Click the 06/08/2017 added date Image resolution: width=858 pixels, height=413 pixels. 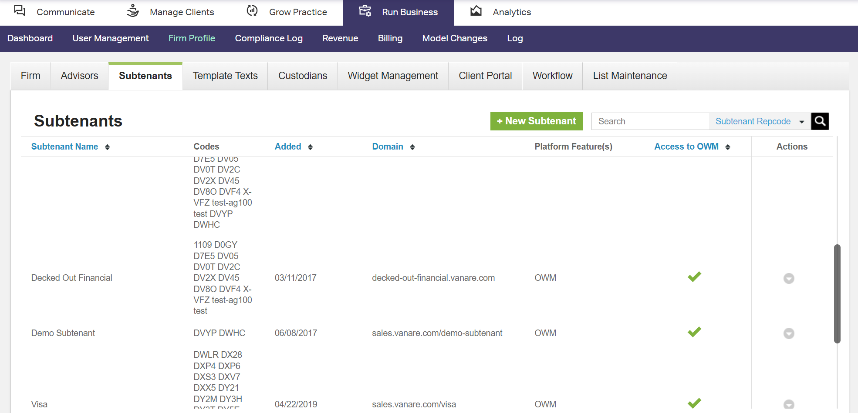[x=296, y=333]
